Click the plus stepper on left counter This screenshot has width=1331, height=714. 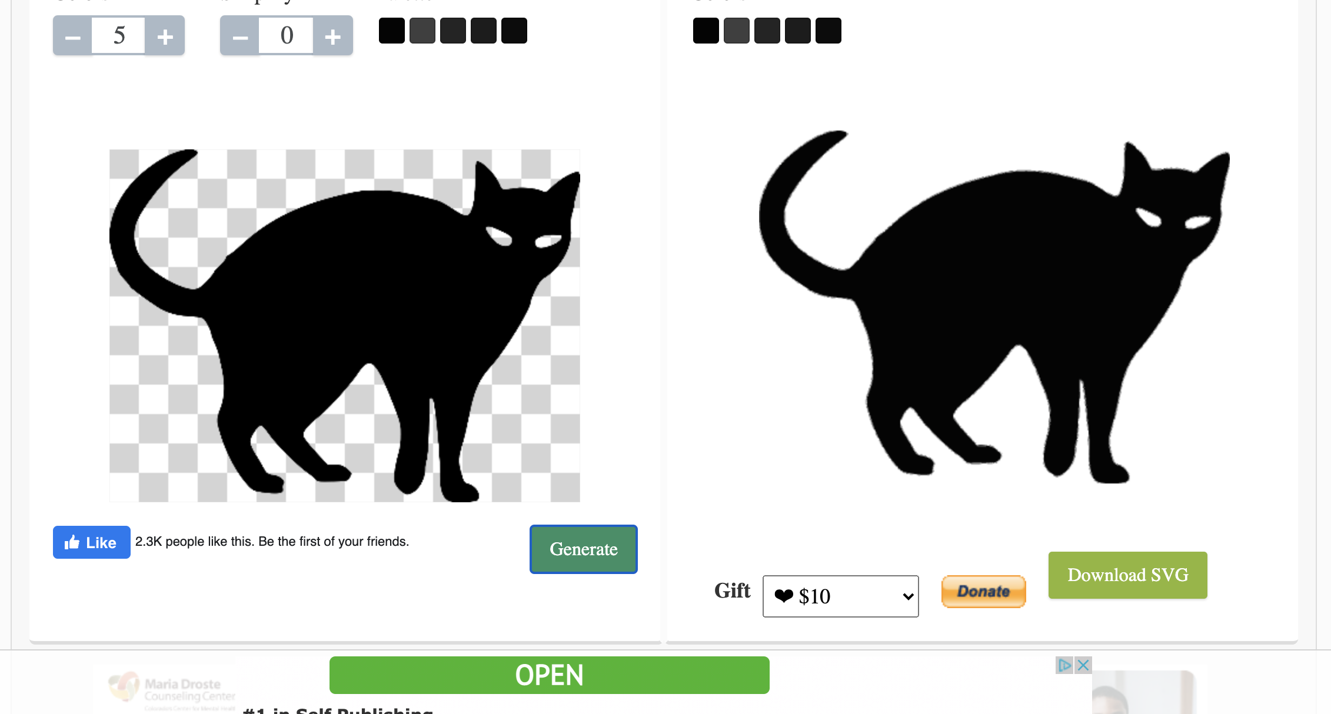[x=165, y=36]
